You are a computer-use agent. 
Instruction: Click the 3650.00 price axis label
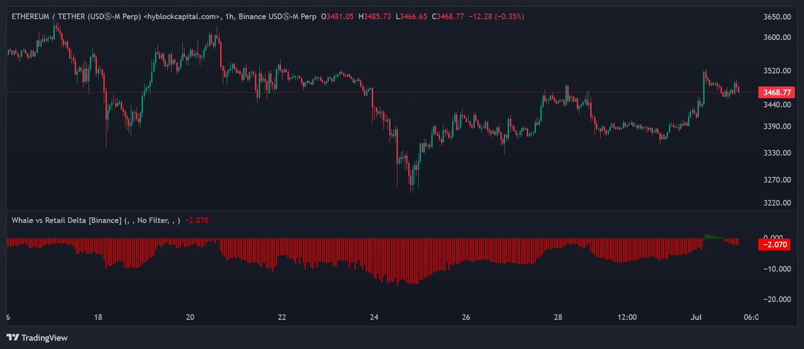(x=777, y=17)
